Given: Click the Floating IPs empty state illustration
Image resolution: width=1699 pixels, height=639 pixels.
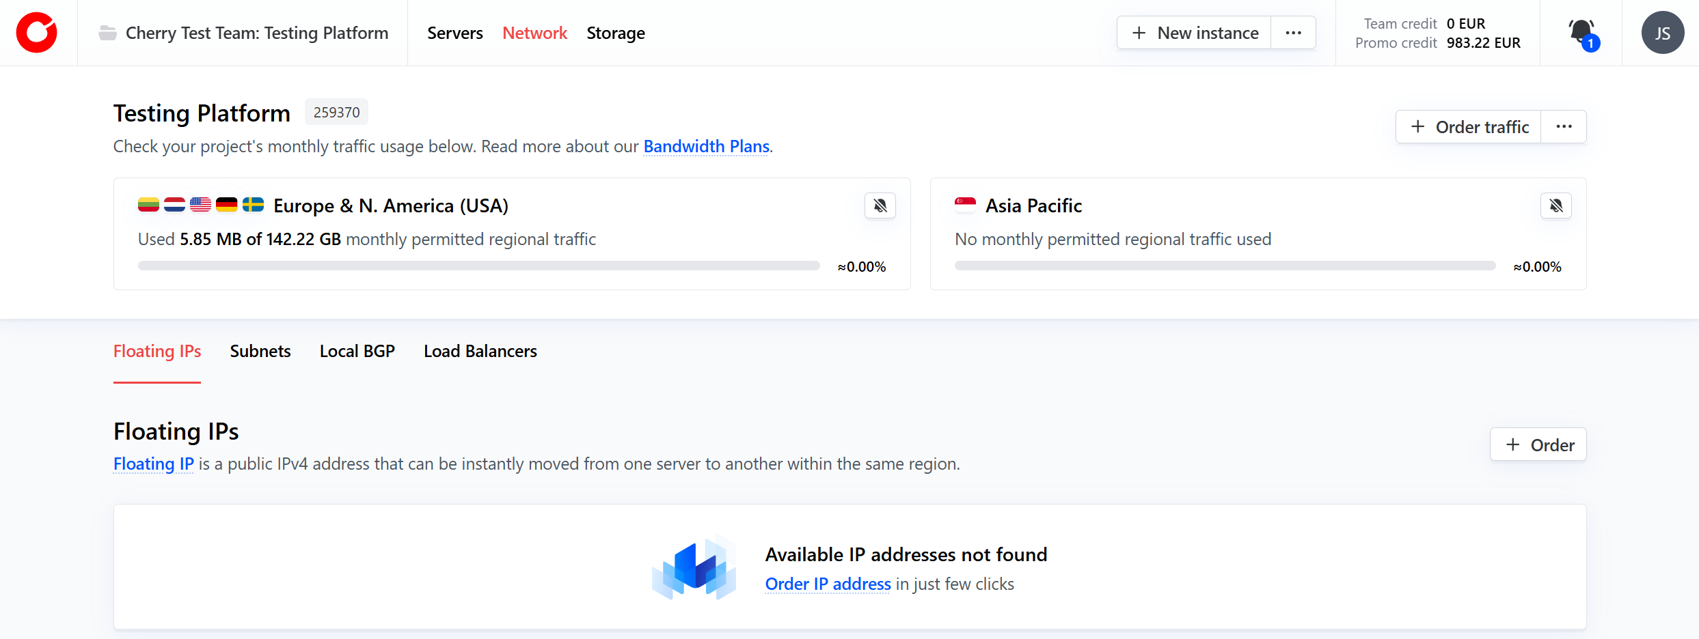Looking at the screenshot, I should pos(694,567).
